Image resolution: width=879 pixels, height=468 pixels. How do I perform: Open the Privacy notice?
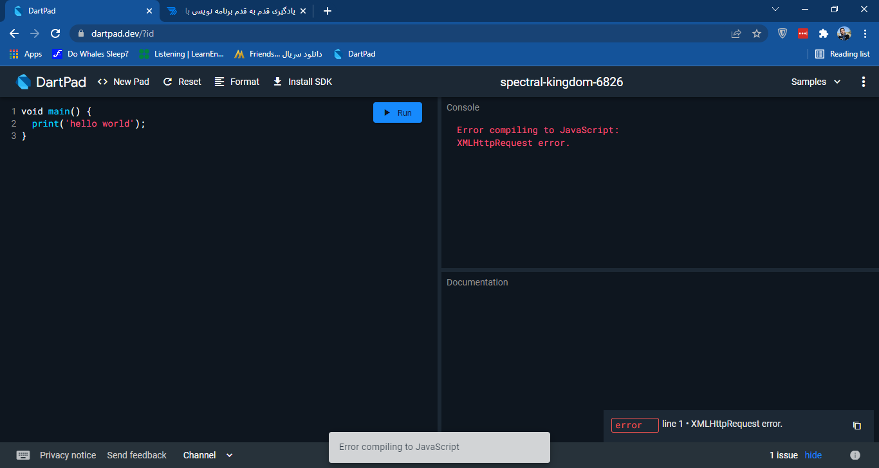tap(68, 455)
